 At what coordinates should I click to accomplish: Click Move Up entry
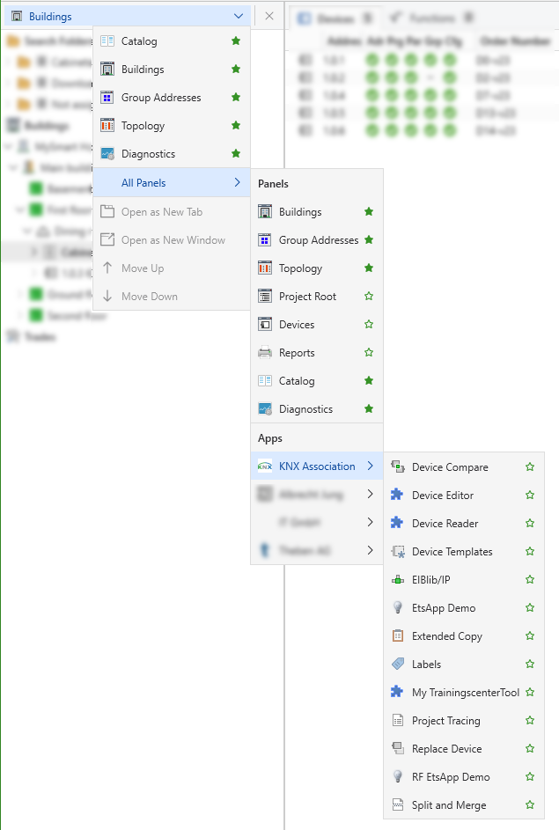point(172,268)
